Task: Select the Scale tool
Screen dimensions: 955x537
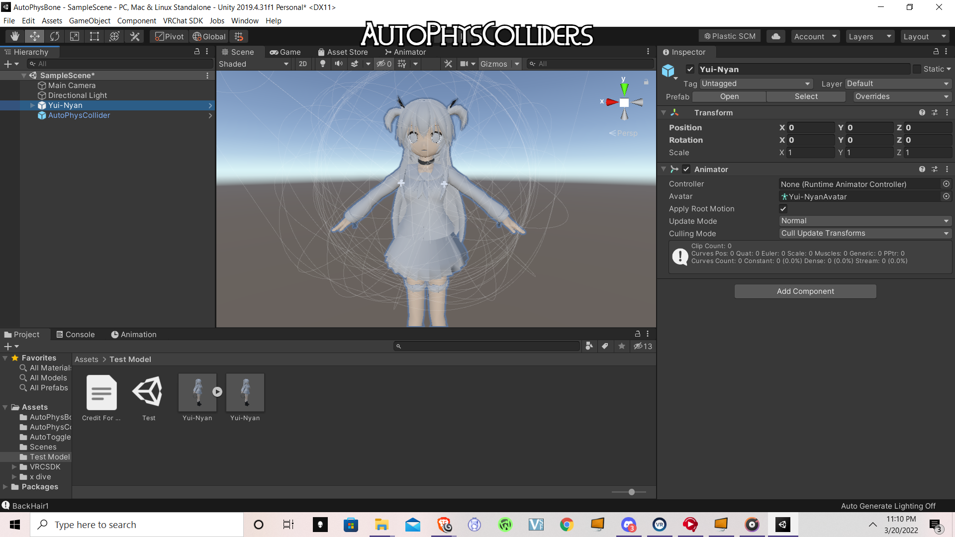Action: (x=75, y=36)
